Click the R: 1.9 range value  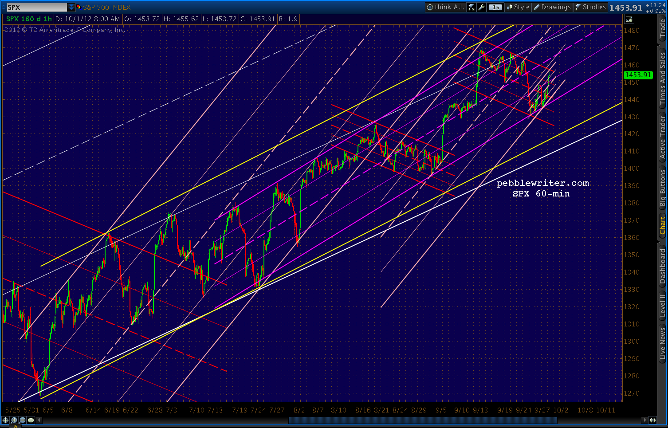point(288,19)
